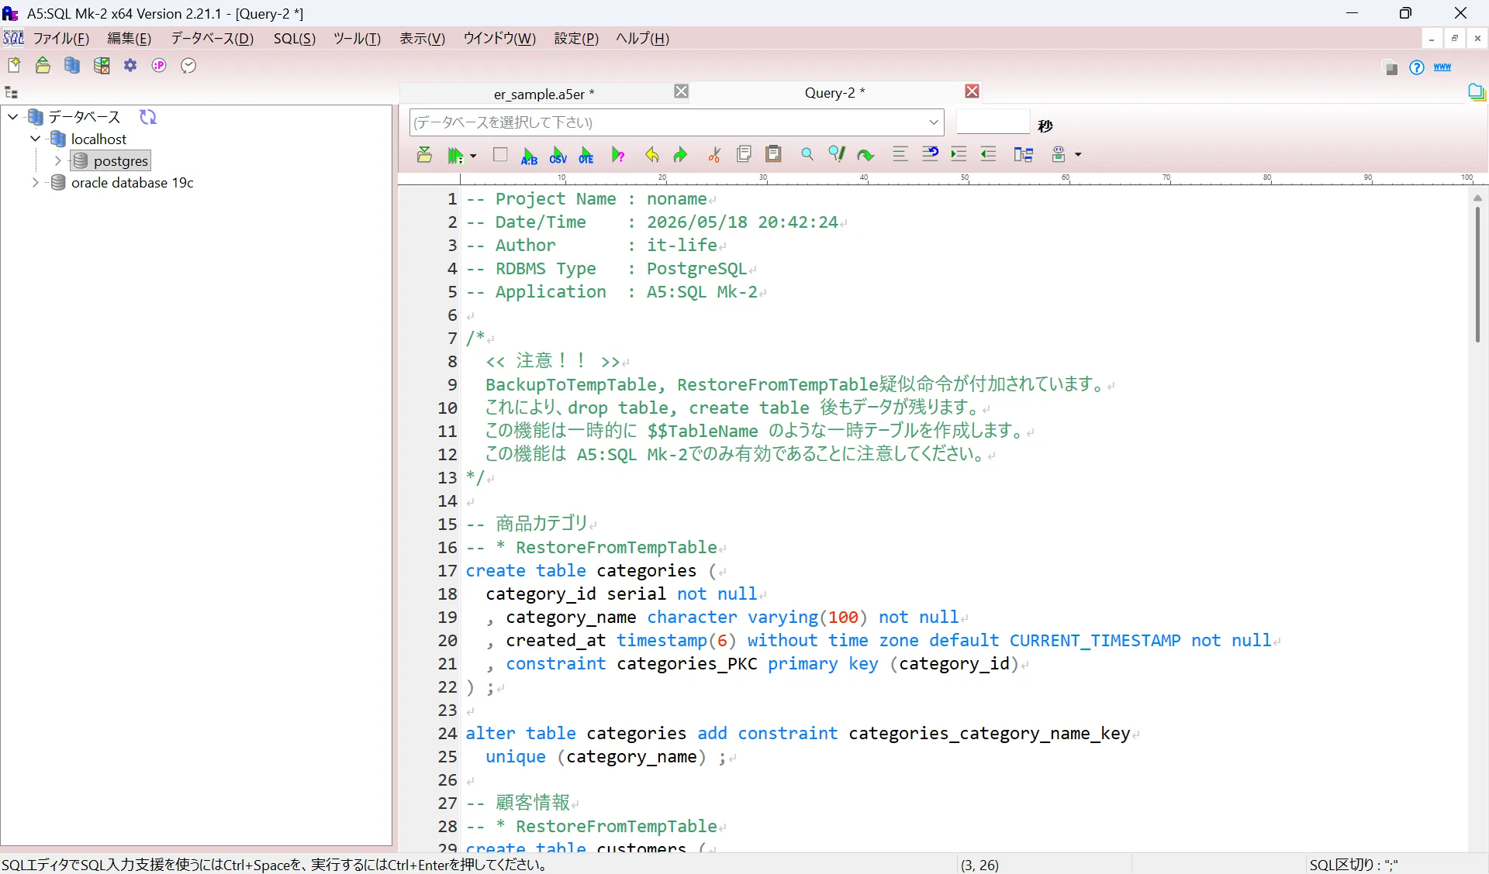
Task: Open the database selection combo box
Action: coord(676,122)
